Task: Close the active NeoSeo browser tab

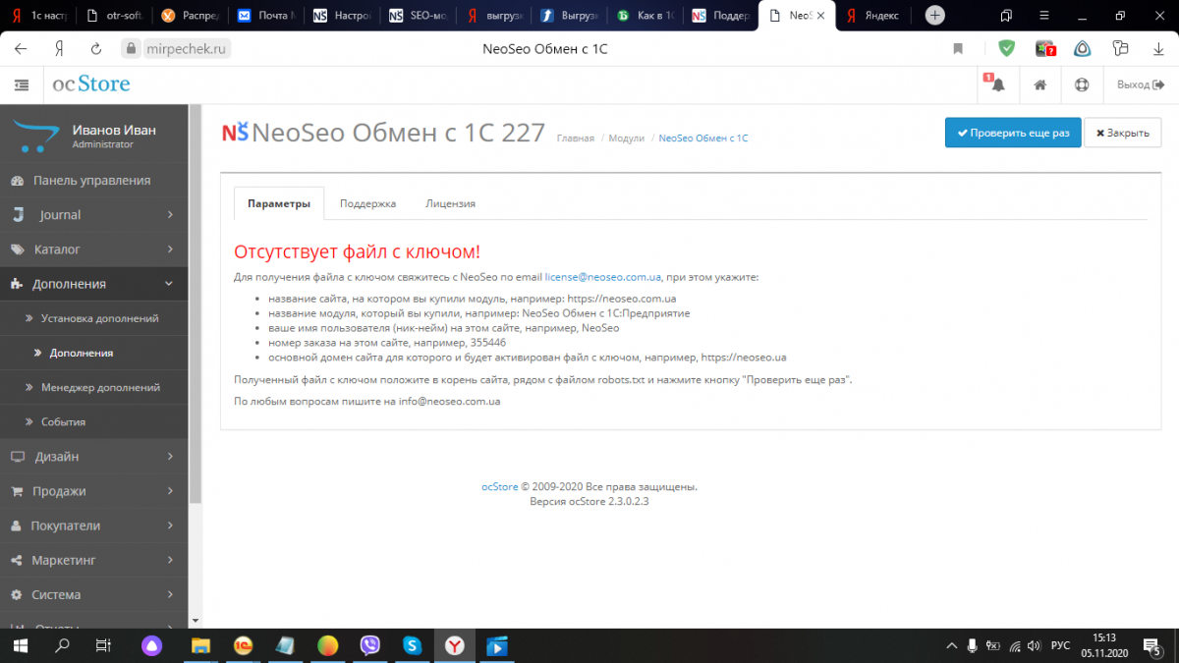Action: 818,16
